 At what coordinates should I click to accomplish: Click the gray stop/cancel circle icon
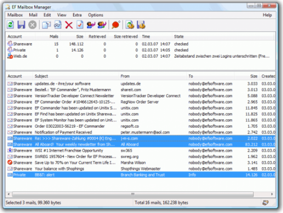(x=32, y=25)
